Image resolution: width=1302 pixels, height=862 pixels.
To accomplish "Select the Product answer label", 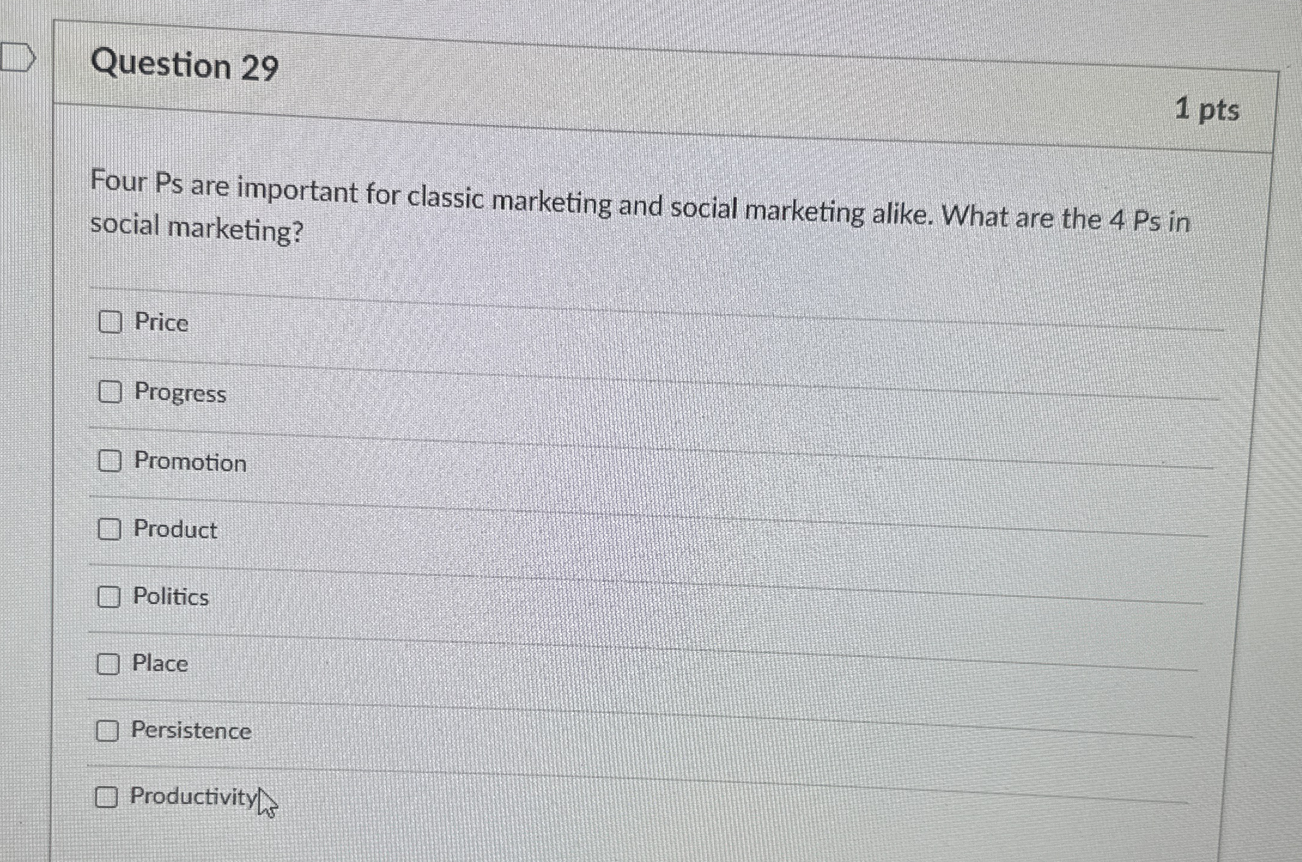I will [175, 529].
